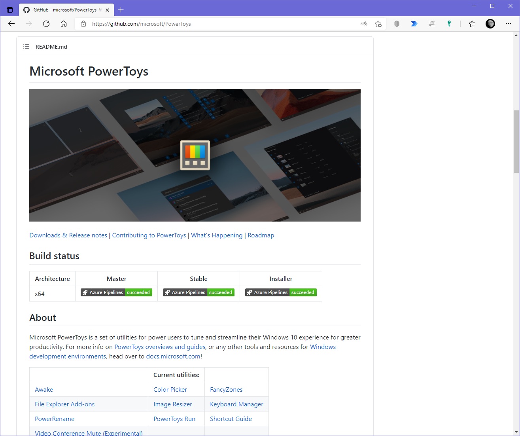The image size is (520, 436).
Task: Close the GitHub PowerToys tab
Action: pos(108,10)
